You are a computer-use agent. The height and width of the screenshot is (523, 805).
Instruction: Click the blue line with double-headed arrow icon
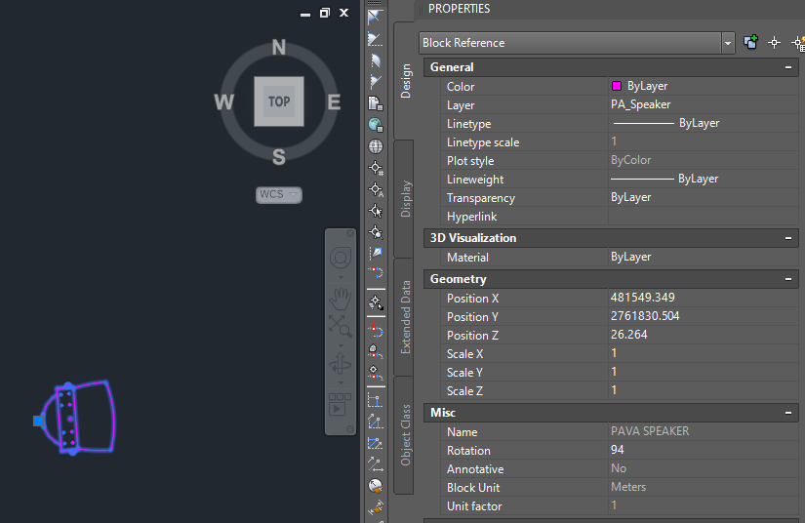pyautogui.click(x=376, y=465)
